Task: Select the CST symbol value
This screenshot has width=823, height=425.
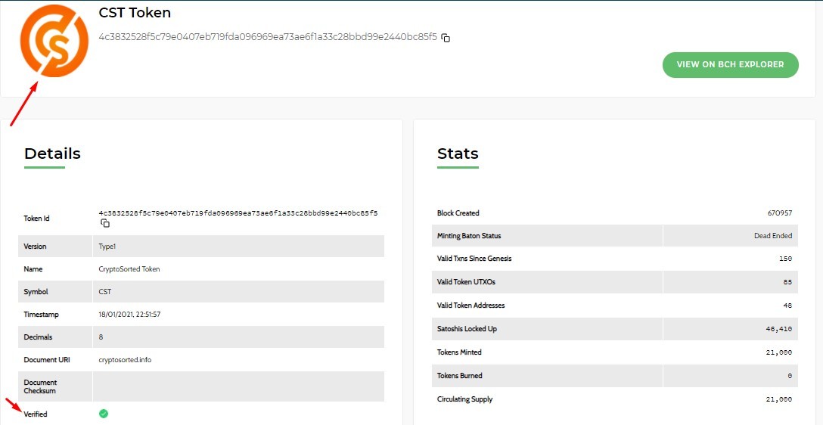Action: [105, 292]
